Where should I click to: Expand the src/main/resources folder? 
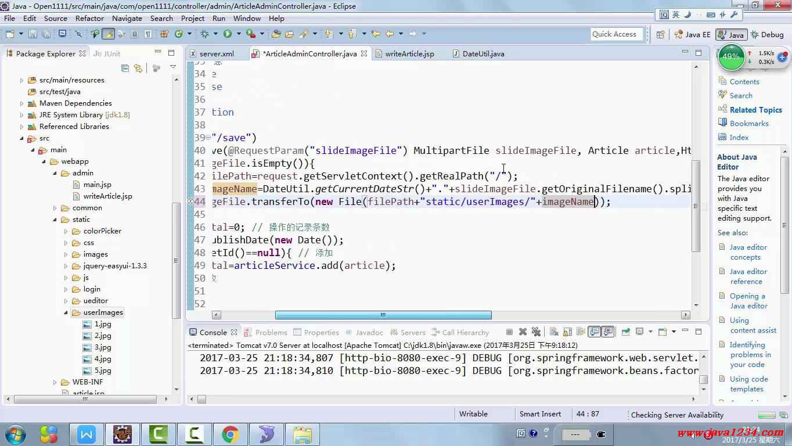(22, 80)
